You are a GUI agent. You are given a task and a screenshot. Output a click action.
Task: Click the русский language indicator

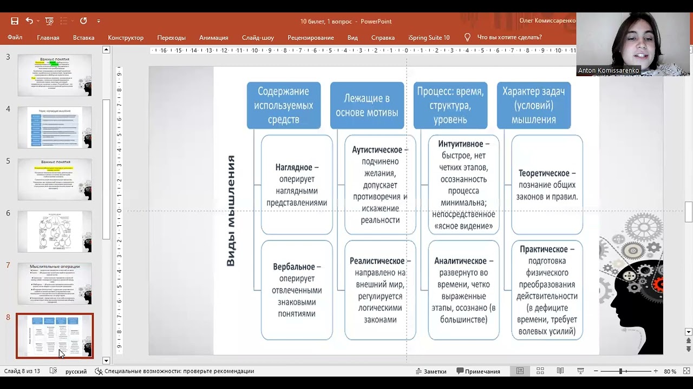(x=76, y=371)
